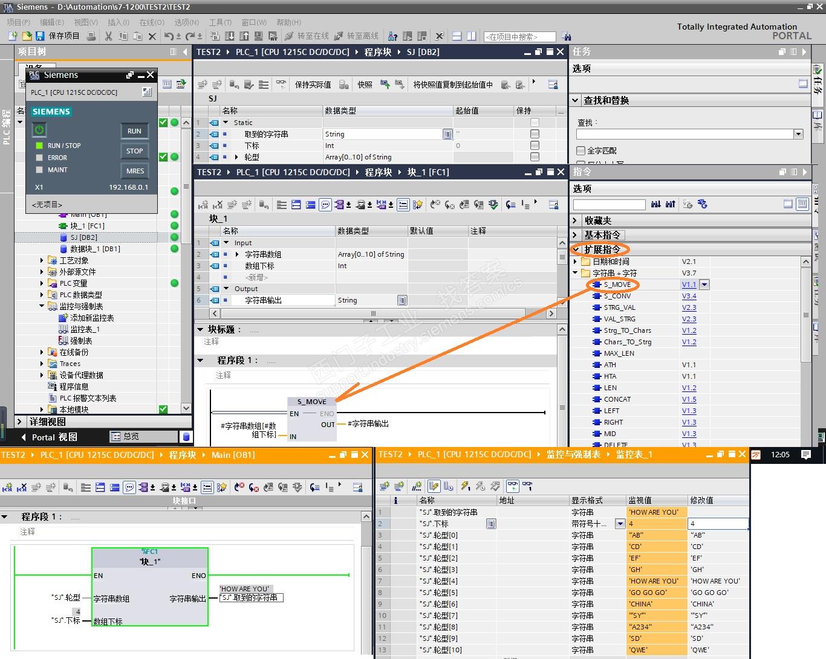
Task: Click the open project folder icon
Action: tap(26, 36)
